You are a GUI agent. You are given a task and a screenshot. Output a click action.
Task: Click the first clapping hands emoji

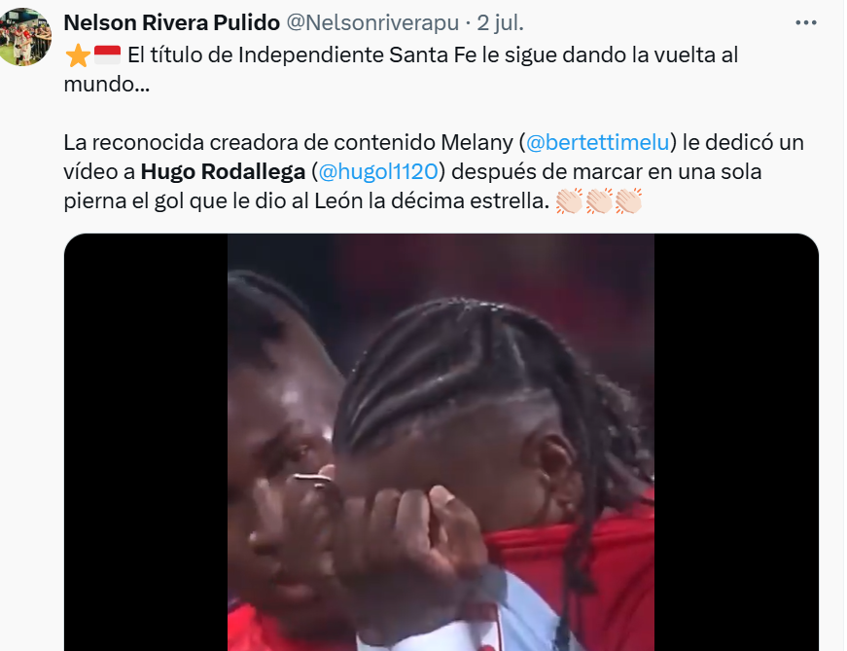tap(569, 201)
